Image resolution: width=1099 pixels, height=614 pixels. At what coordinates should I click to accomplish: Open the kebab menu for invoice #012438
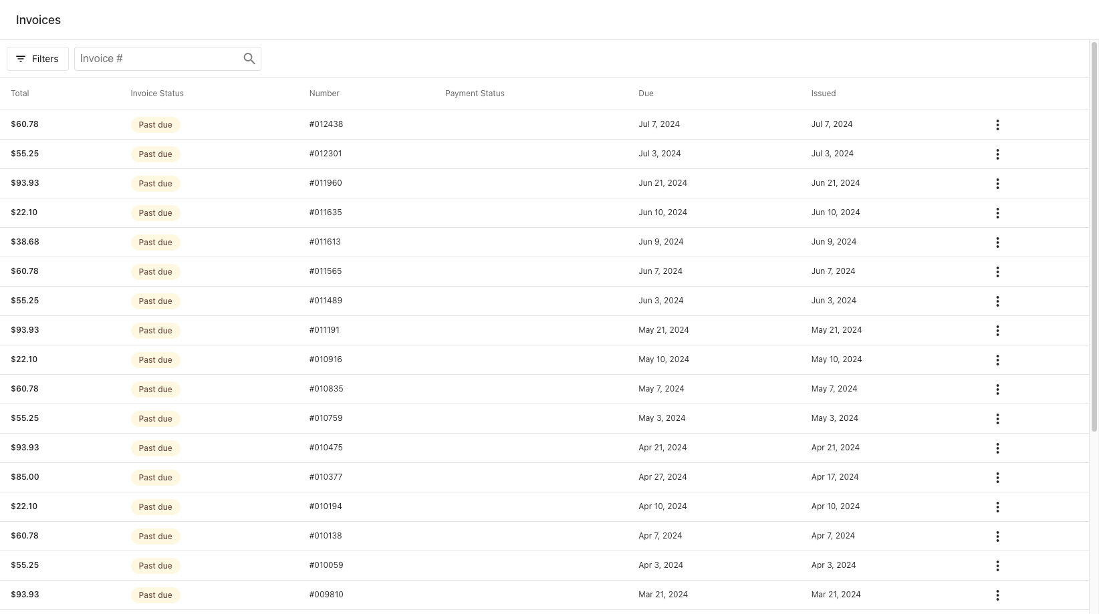click(x=997, y=125)
